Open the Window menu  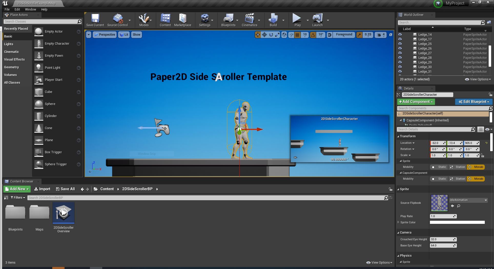point(30,9)
